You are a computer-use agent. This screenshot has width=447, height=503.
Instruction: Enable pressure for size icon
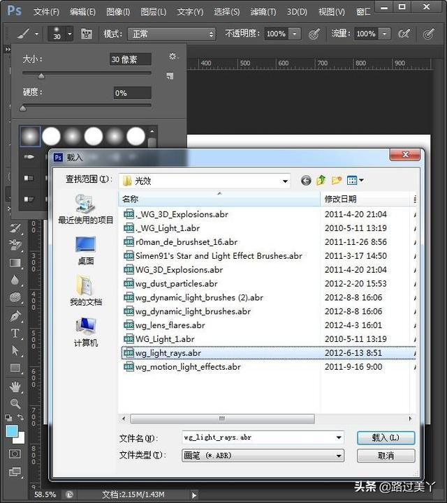pos(429,33)
